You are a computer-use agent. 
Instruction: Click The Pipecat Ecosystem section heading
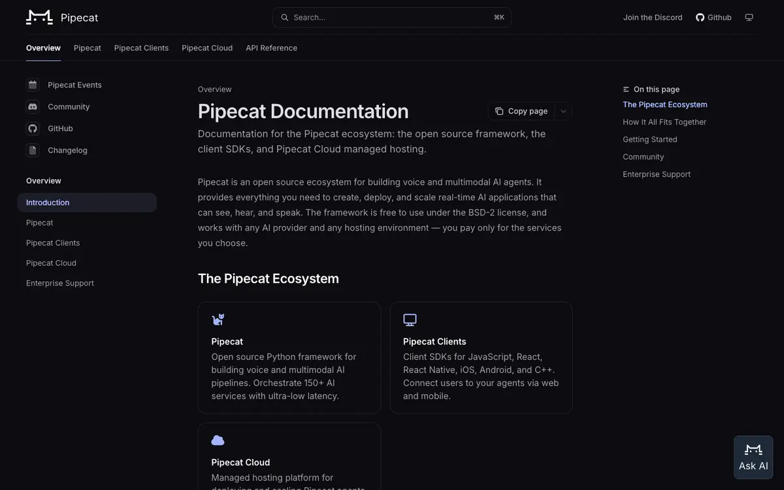tap(269, 279)
